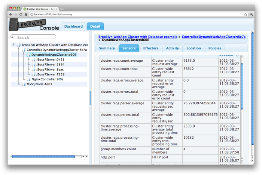Switch to the Dashboard tab
Screen dimensions: 262x175
pos(73,27)
